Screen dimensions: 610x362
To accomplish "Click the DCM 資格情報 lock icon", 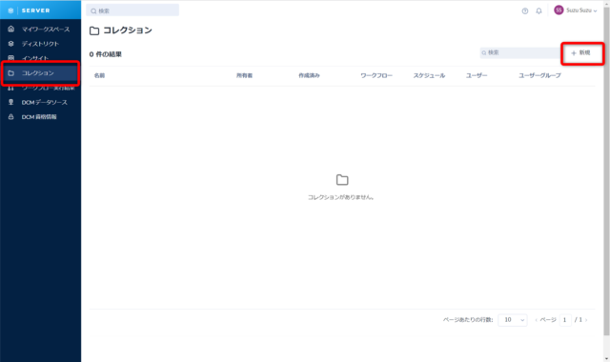I will point(10,116).
